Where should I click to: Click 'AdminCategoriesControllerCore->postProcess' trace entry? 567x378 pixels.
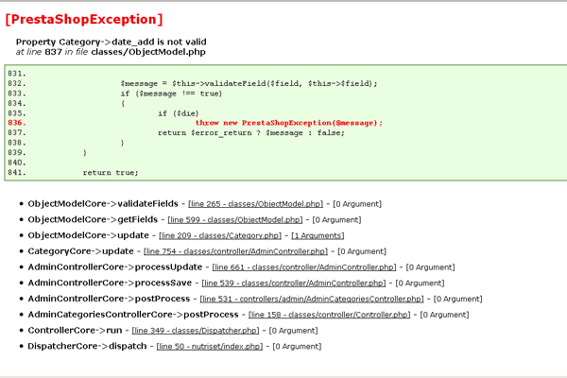[133, 315]
